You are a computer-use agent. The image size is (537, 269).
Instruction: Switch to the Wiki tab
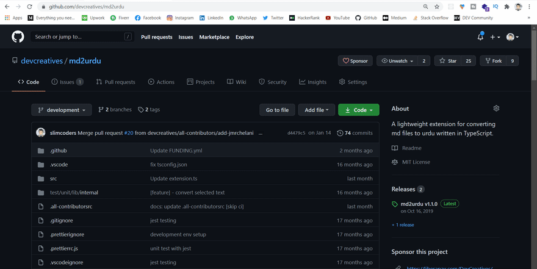tap(237, 82)
